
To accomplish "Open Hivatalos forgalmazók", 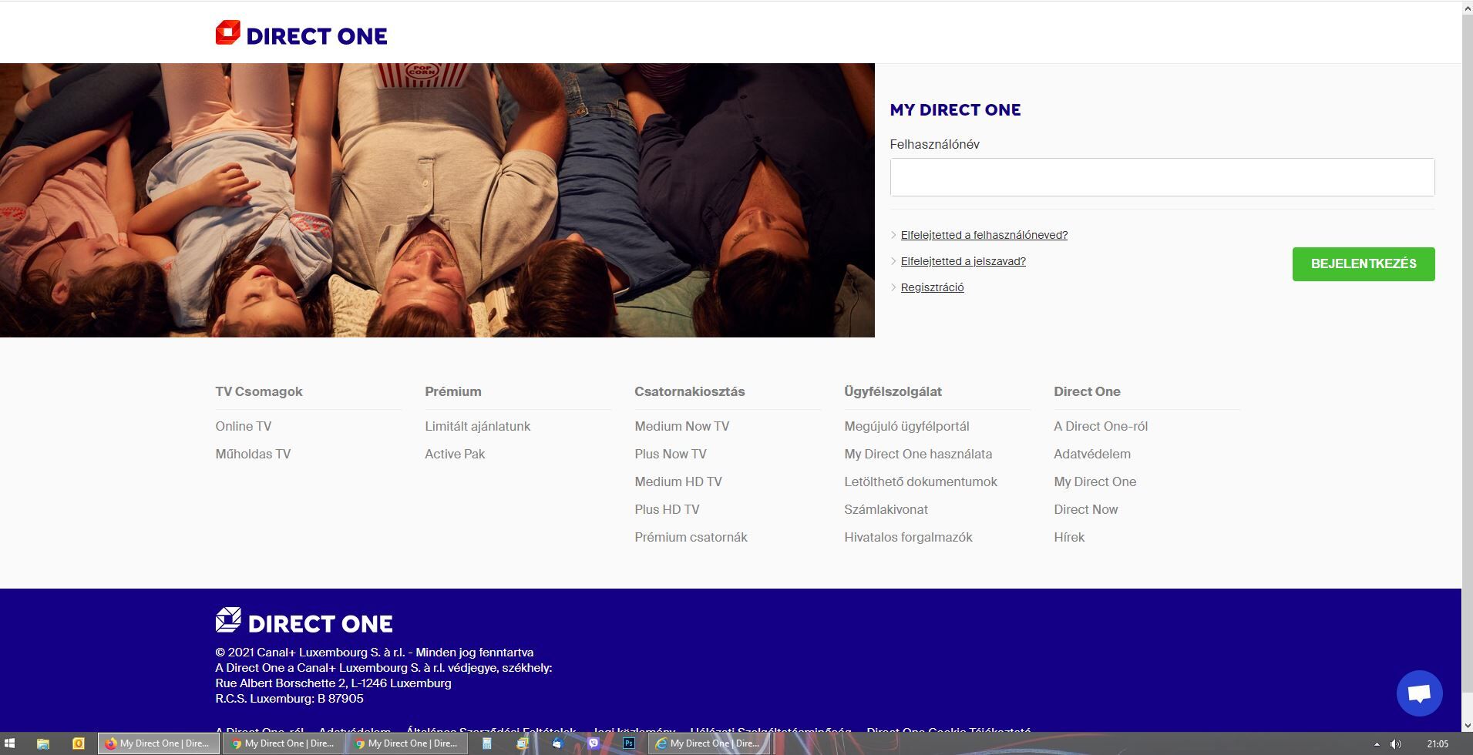I will click(x=909, y=537).
